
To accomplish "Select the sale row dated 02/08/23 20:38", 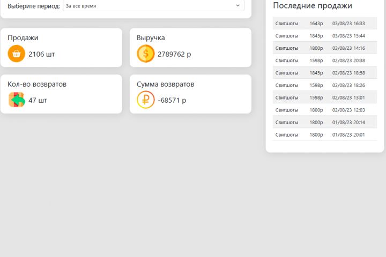I will point(325,61).
